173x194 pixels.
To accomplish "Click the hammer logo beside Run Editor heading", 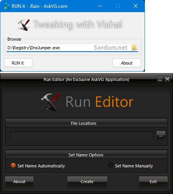I will pos(51,102).
